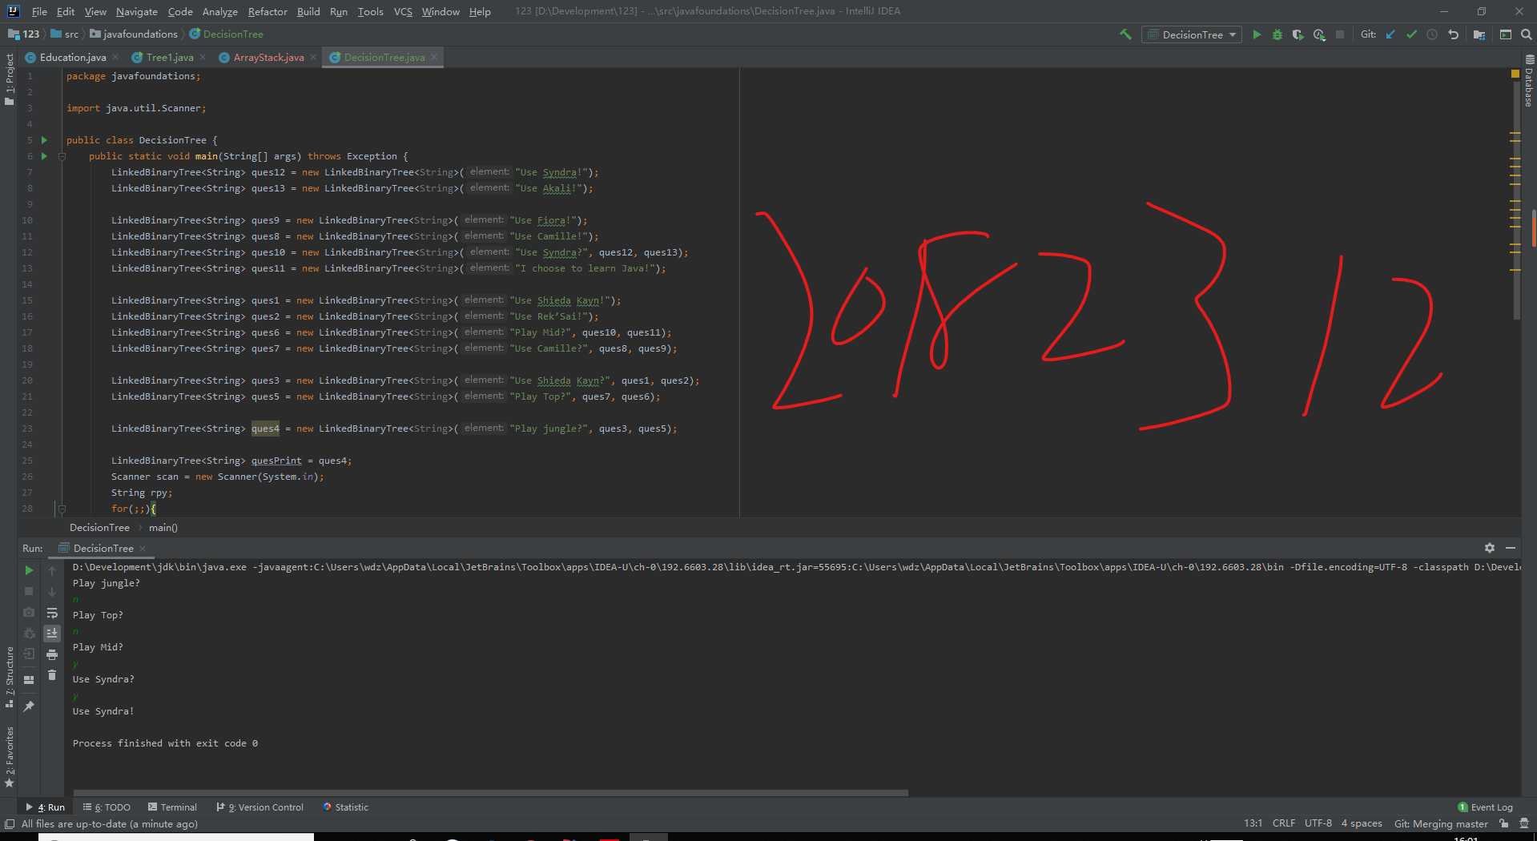Screen dimensions: 1537x841
Task: Open the TODO tool window
Action: click(x=107, y=807)
